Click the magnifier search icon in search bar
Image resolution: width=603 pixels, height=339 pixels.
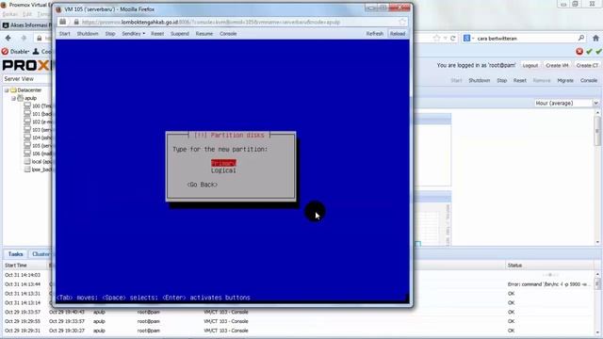581,38
